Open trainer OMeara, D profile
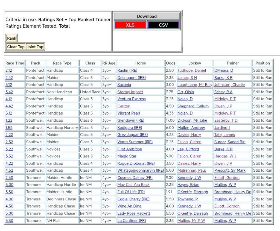 tap(223, 71)
